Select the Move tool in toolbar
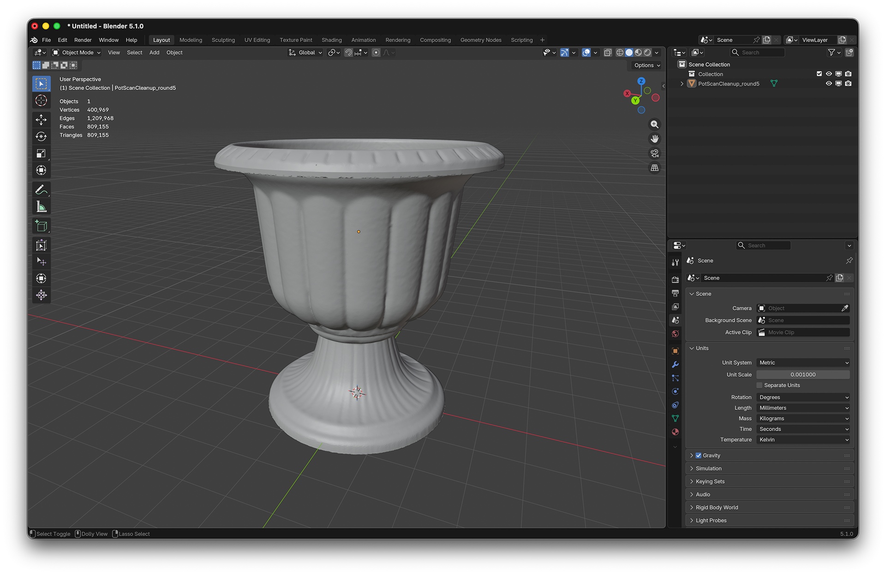The width and height of the screenshot is (886, 575). pyautogui.click(x=41, y=120)
